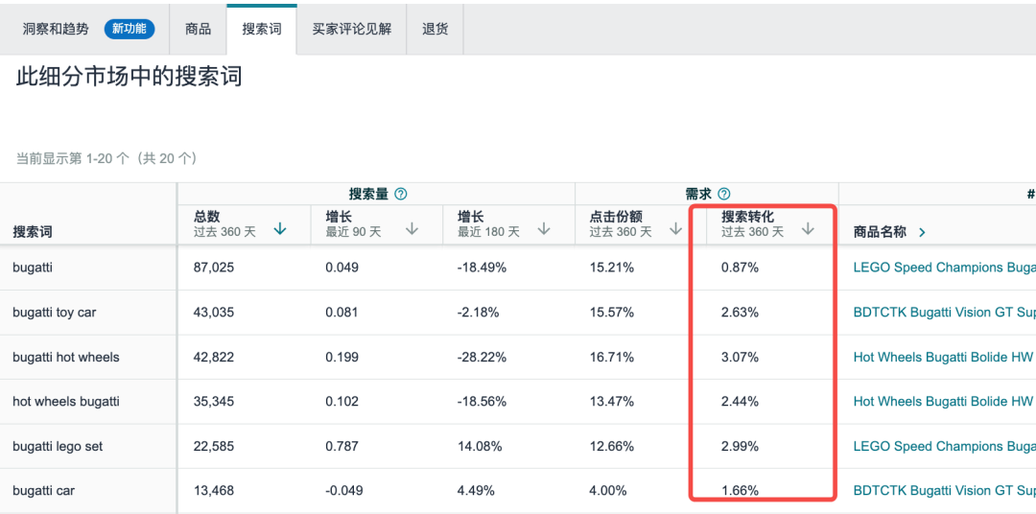
Task: Expand the 商品名称 column chevron
Action: tap(923, 233)
